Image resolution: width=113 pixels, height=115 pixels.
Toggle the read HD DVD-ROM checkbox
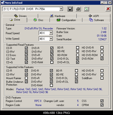[x=102, y=55]
